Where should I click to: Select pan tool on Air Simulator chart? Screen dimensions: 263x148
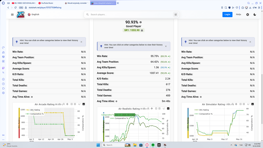tap(236, 104)
